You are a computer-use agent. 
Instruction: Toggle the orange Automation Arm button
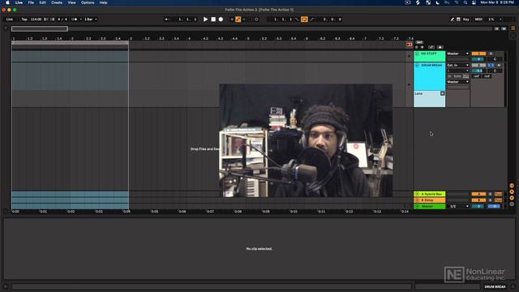(238, 19)
